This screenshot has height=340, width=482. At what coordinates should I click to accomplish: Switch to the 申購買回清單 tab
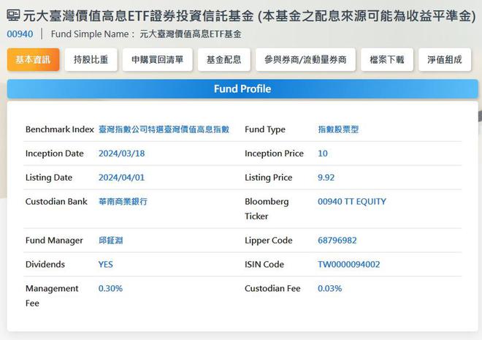pyautogui.click(x=158, y=60)
